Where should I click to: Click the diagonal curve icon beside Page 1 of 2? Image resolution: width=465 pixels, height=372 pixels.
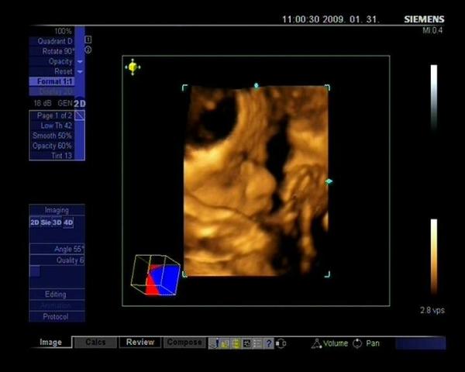(x=80, y=115)
